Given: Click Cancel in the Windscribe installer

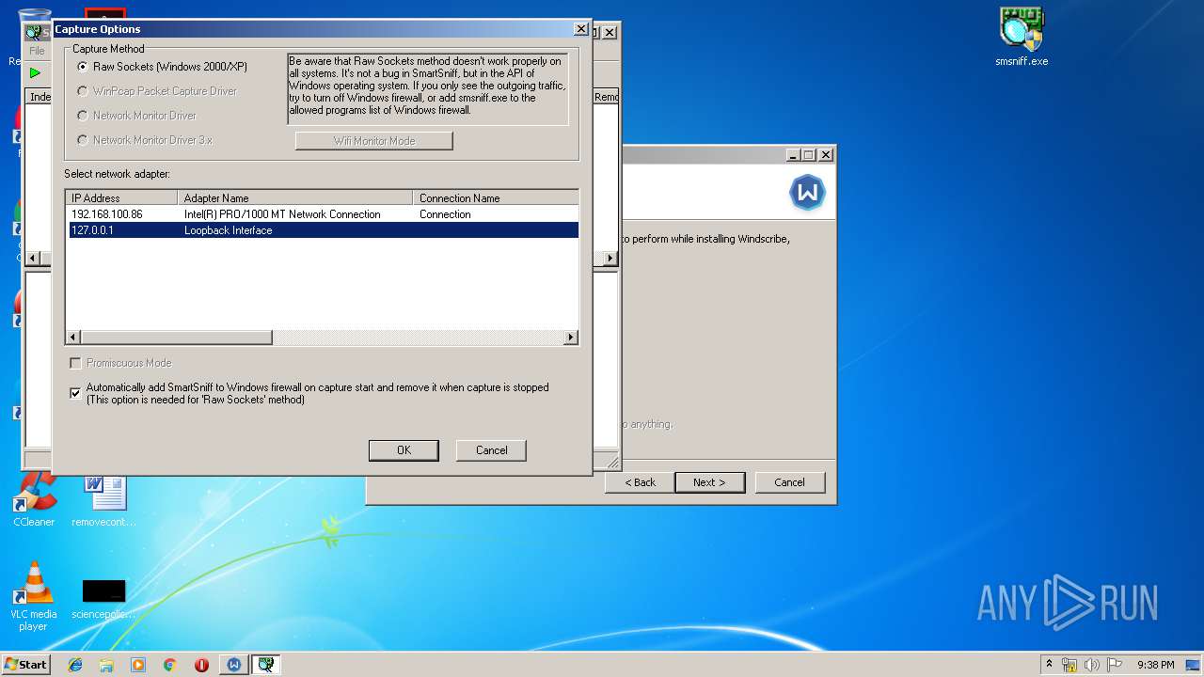Looking at the screenshot, I should pos(789,482).
